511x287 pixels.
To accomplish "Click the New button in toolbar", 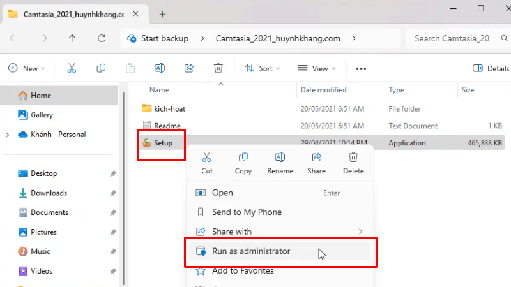I will 26,68.
